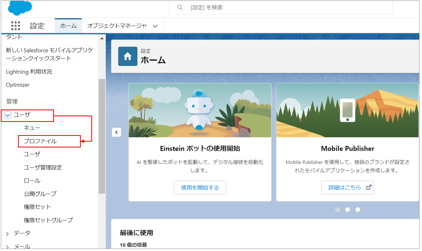This screenshot has height=251, width=422.
Task: Collapse the ユーザ section chevron
Action: click(x=8, y=115)
